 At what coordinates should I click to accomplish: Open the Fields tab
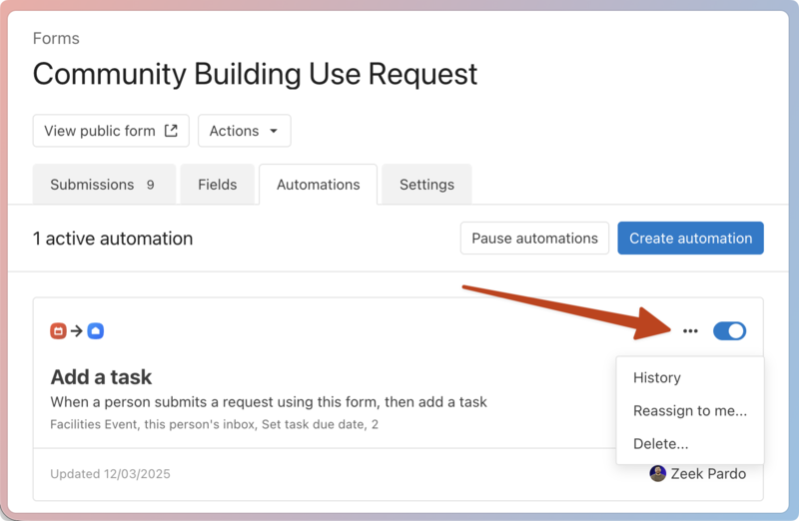tap(217, 185)
